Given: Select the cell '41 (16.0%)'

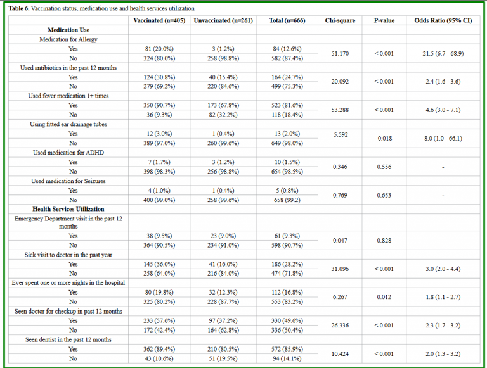Looking at the screenshot, I should (x=223, y=264).
